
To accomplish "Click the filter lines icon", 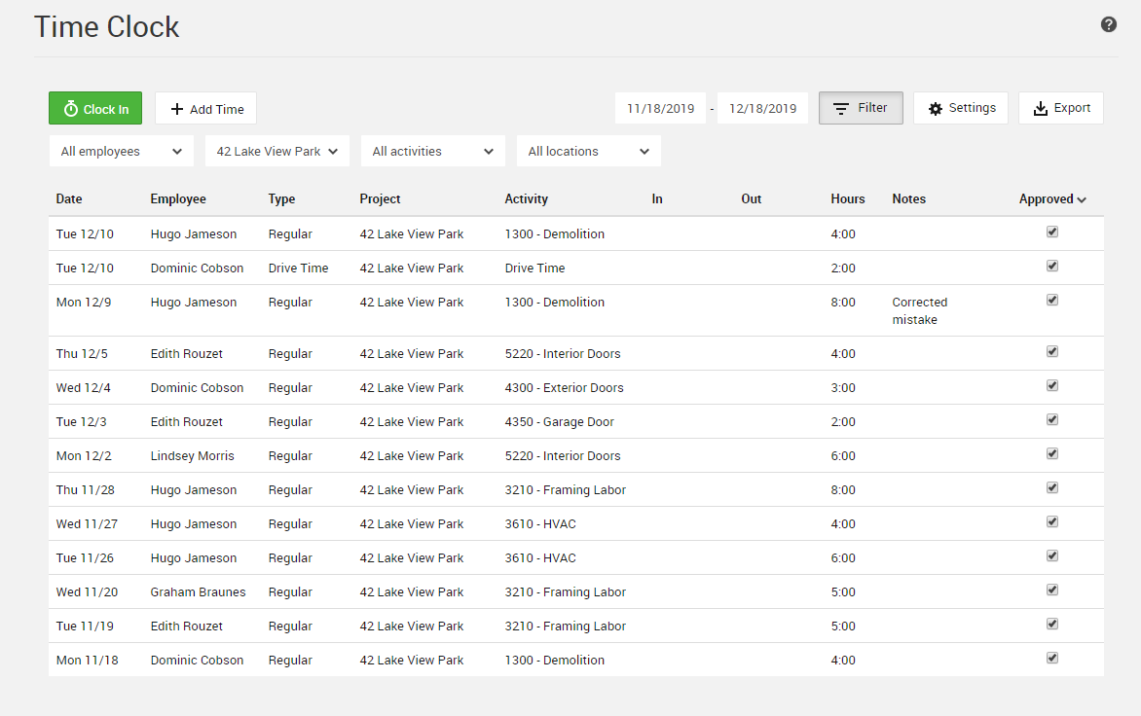I will 841,109.
